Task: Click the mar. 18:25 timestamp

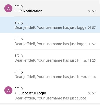Action: tap(88, 60)
